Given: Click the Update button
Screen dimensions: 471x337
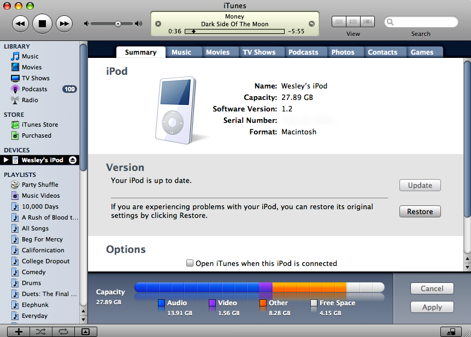Looking at the screenshot, I should coord(420,185).
